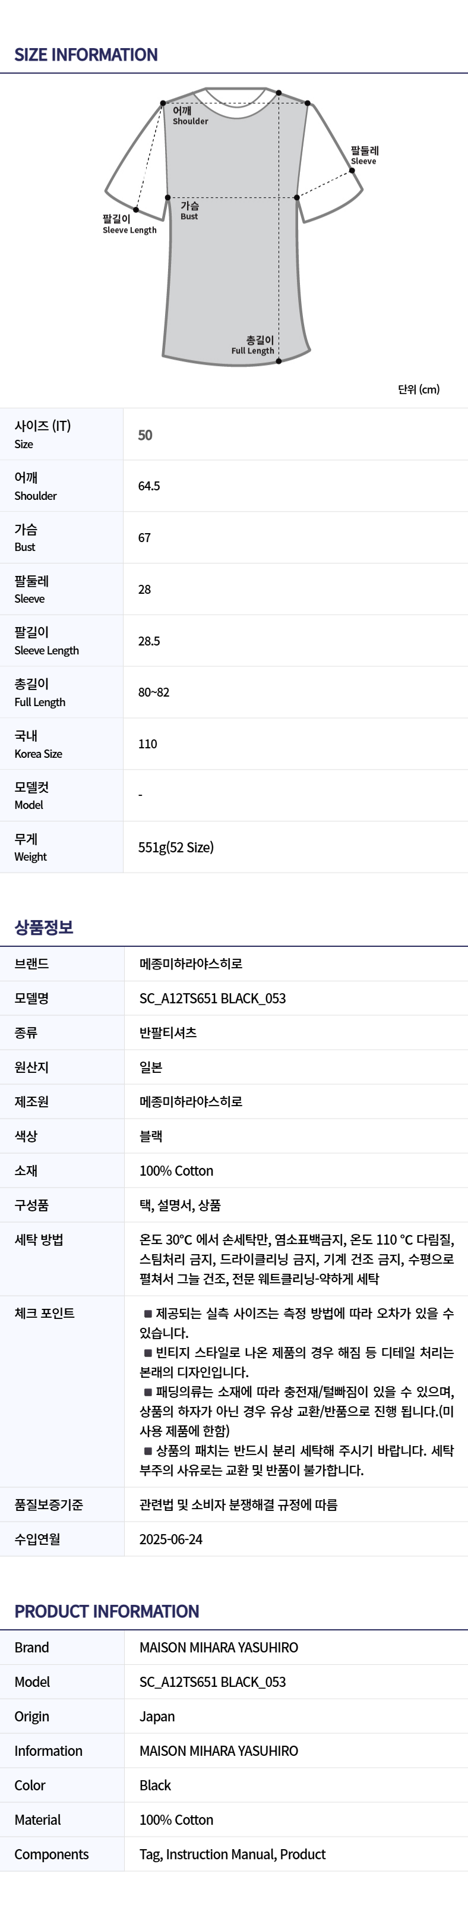Click the Shoulder label on the diagram
468x1911 pixels.
tap(190, 116)
